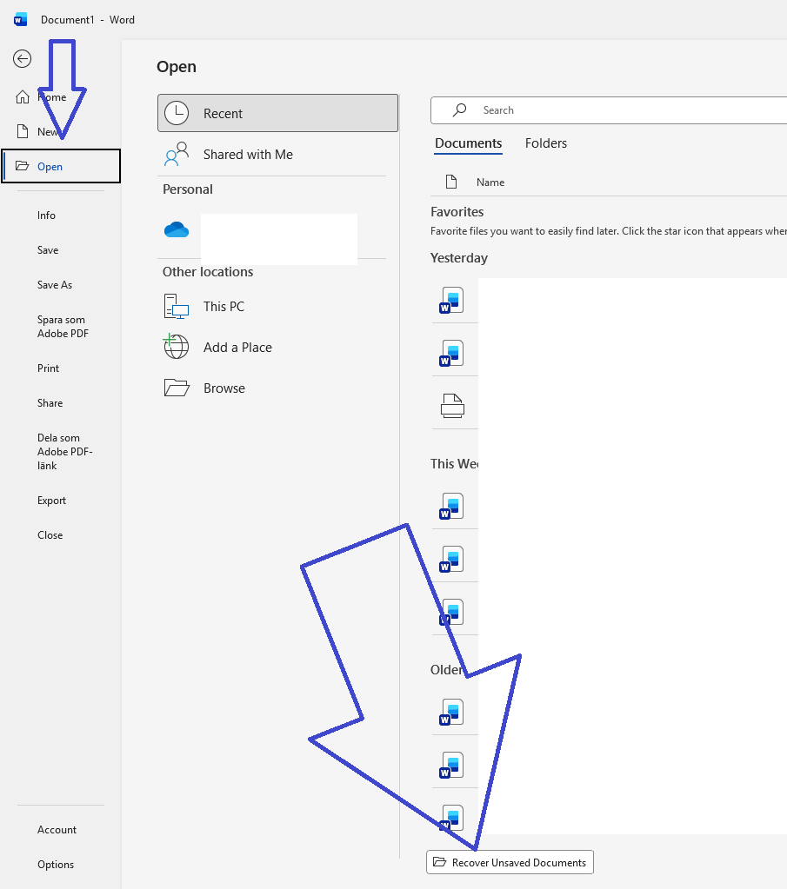This screenshot has height=889, width=787.
Task: Click the Recent clock icon
Action: pos(177,113)
